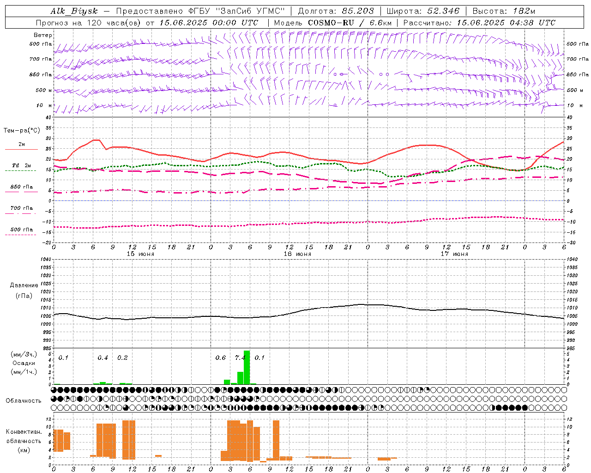The height and width of the screenshot is (473, 591).
Task: Click the "Долгота: 85.203" header value
Action: coord(336,12)
